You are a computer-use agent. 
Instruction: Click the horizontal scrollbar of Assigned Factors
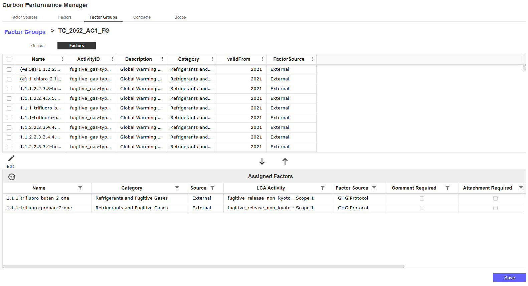point(203,266)
